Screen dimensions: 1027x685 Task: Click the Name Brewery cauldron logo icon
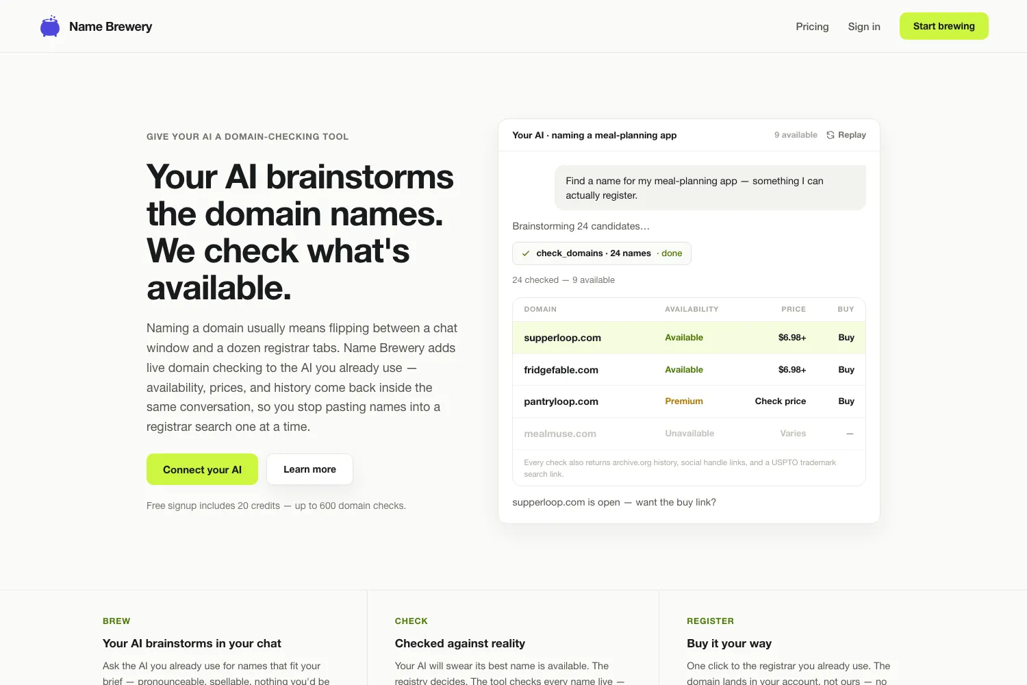pyautogui.click(x=50, y=26)
